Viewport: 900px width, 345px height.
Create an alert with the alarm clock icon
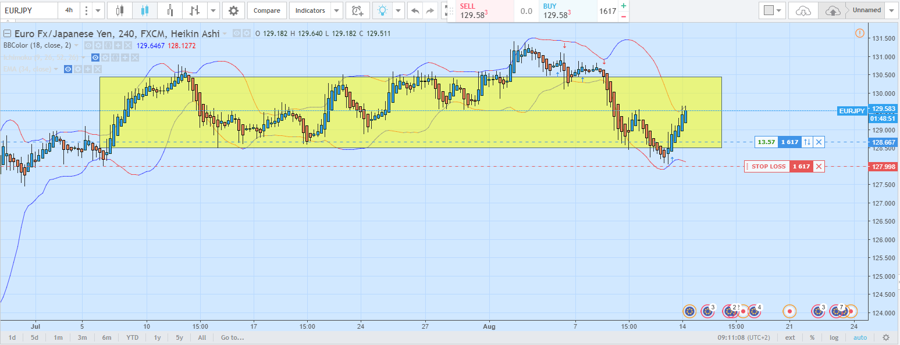coord(357,10)
